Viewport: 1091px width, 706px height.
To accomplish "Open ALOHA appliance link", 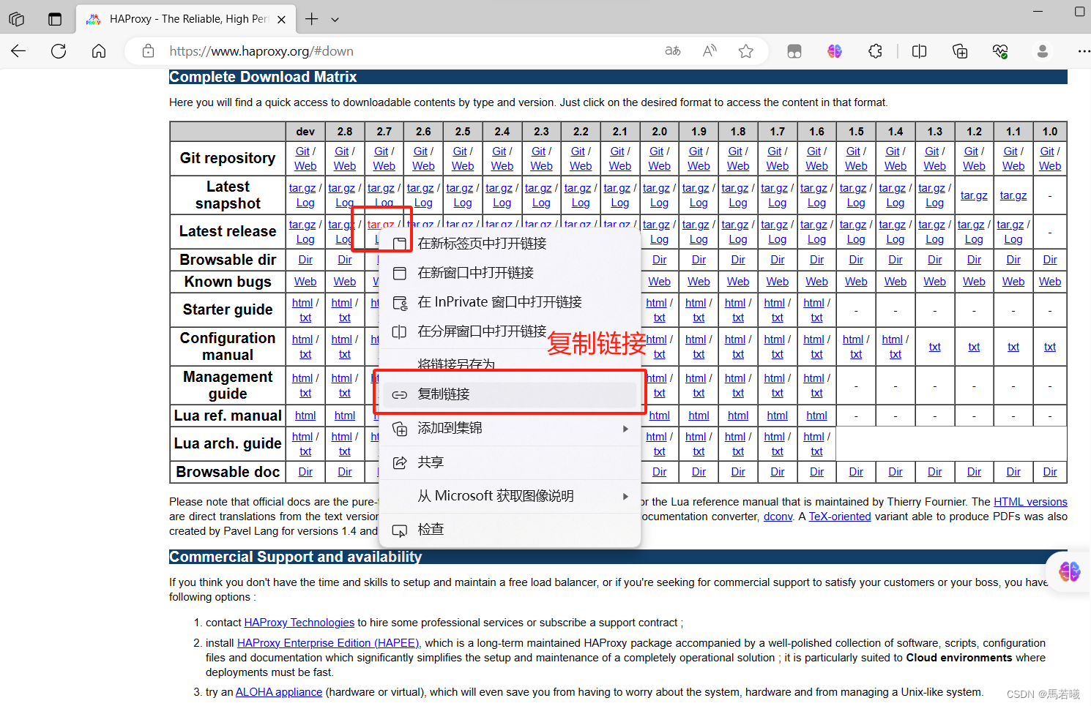I will pyautogui.click(x=278, y=692).
